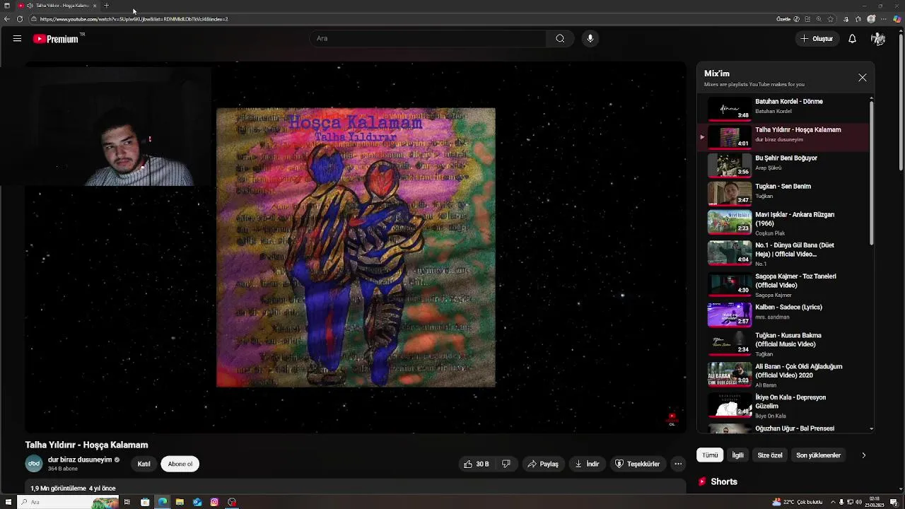This screenshot has width=905, height=509.
Task: Join channel with Katıl button
Action: (144, 464)
